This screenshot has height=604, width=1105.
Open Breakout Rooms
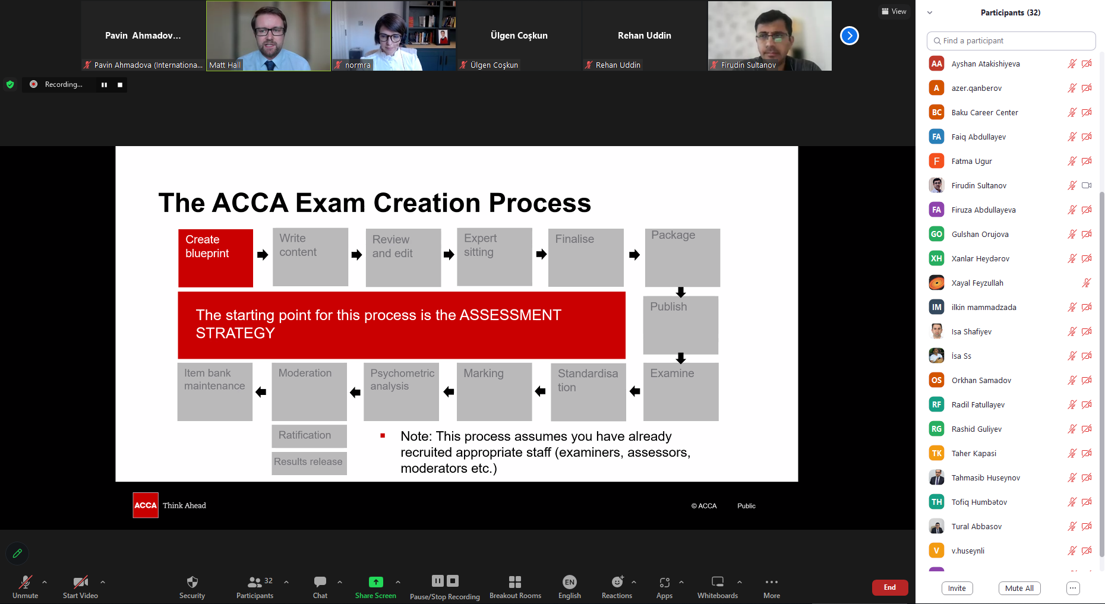coord(515,582)
